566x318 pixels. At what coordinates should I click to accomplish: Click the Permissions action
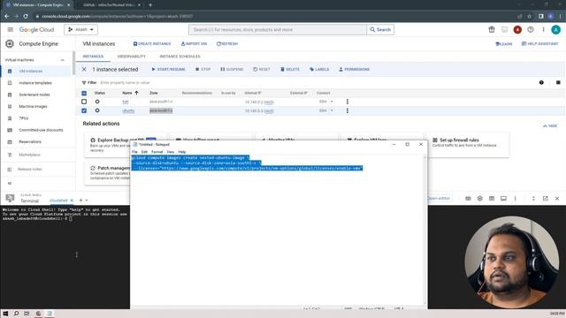pyautogui.click(x=354, y=69)
